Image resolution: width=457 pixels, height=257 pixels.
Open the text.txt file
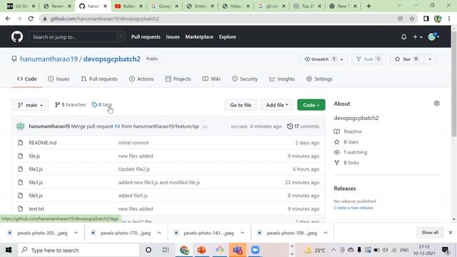36,208
